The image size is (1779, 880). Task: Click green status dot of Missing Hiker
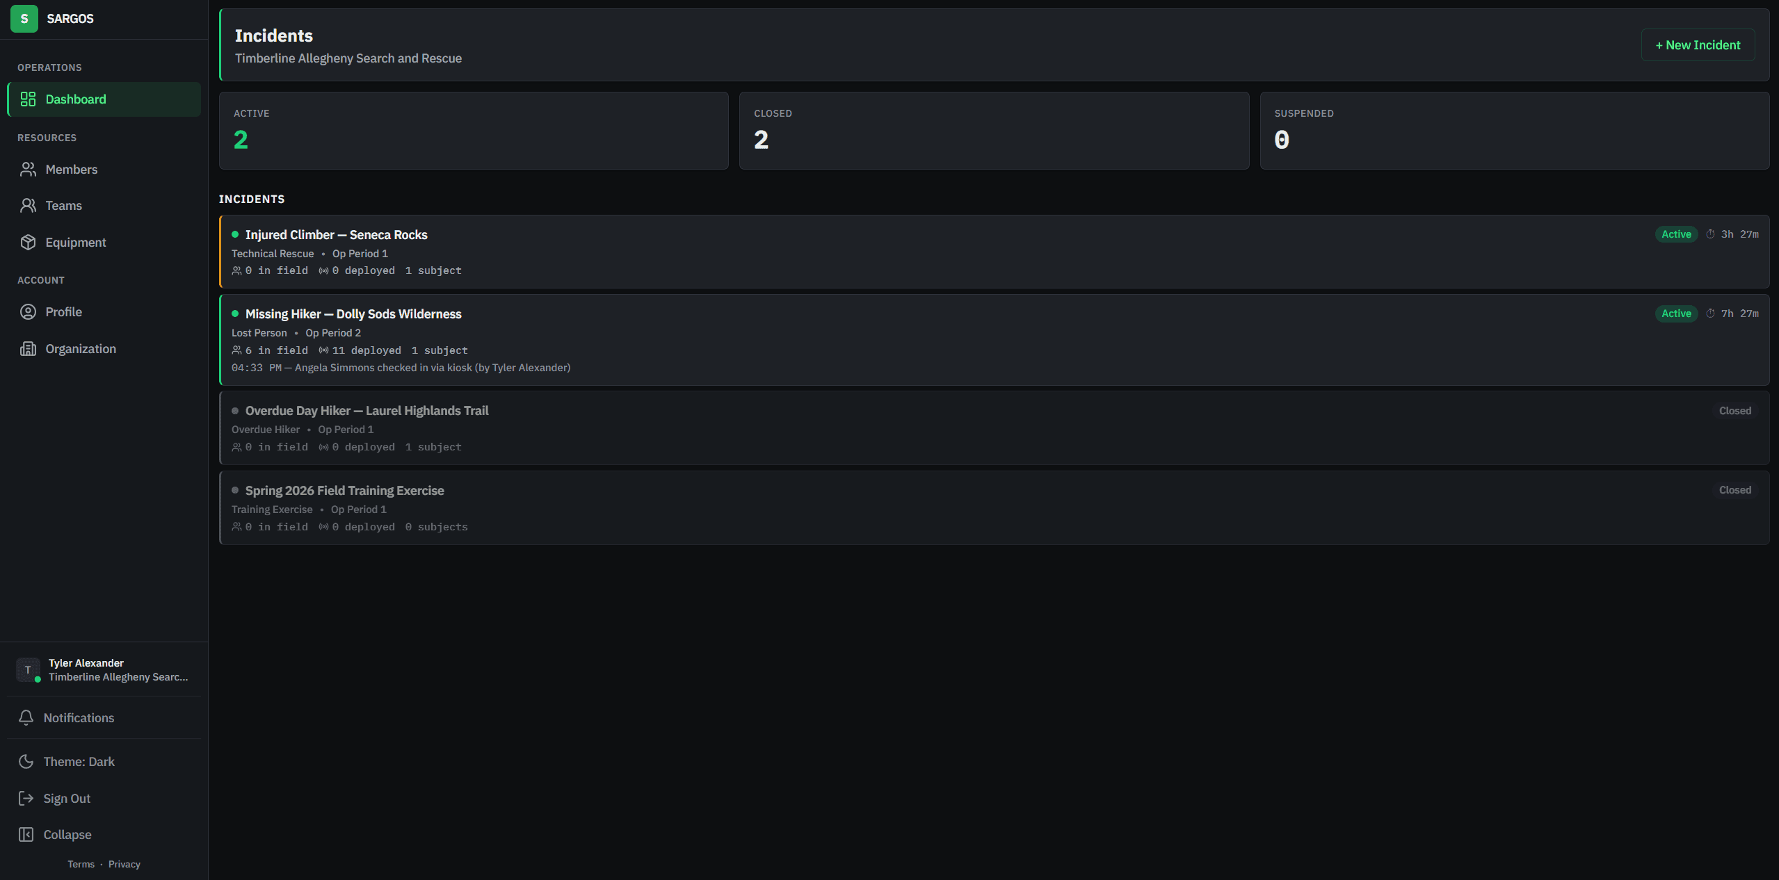235,314
